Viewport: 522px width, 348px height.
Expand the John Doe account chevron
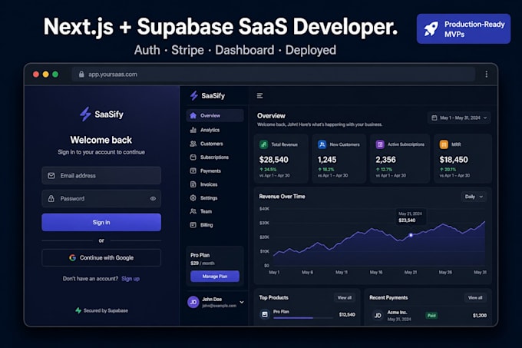(x=242, y=302)
